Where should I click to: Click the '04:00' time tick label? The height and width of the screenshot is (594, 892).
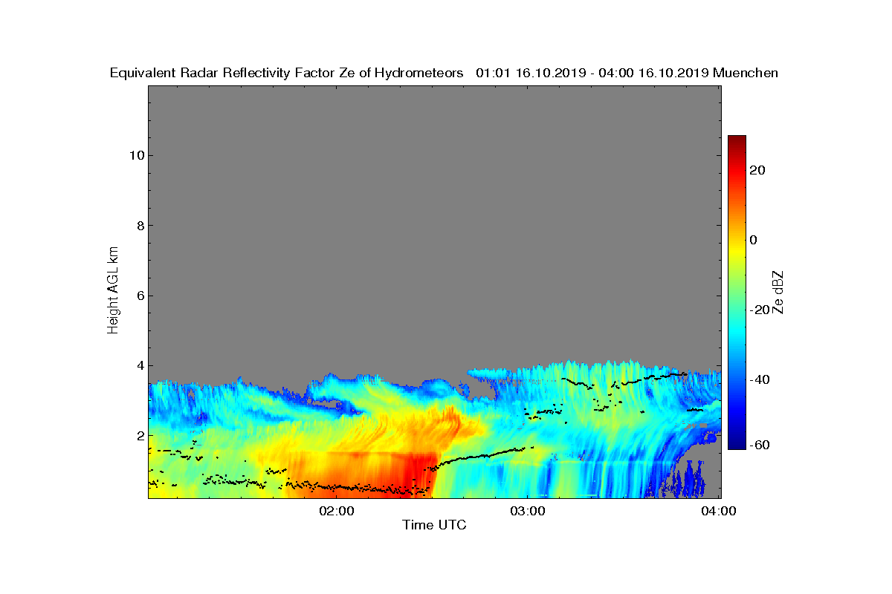(x=719, y=511)
